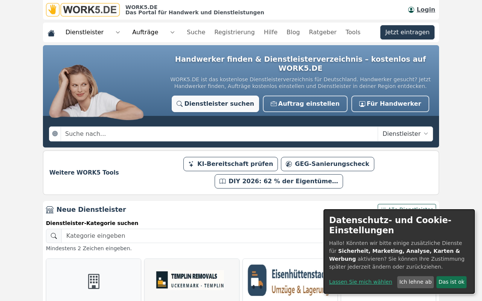Click the header tagline Das Portal für Handwerk
Viewport: 482px width, 301px height.
tap(195, 13)
